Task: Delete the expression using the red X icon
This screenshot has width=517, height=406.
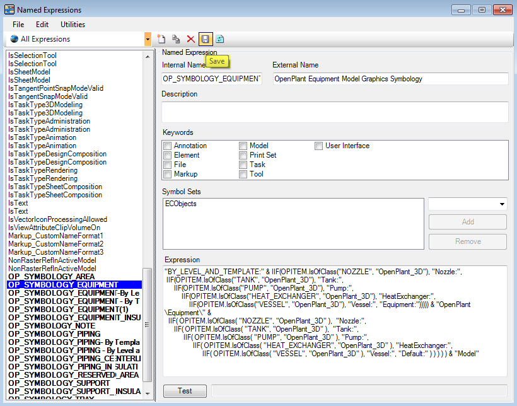Action: tap(190, 39)
